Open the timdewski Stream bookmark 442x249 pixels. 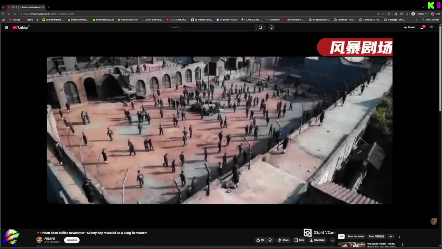[x=78, y=20]
